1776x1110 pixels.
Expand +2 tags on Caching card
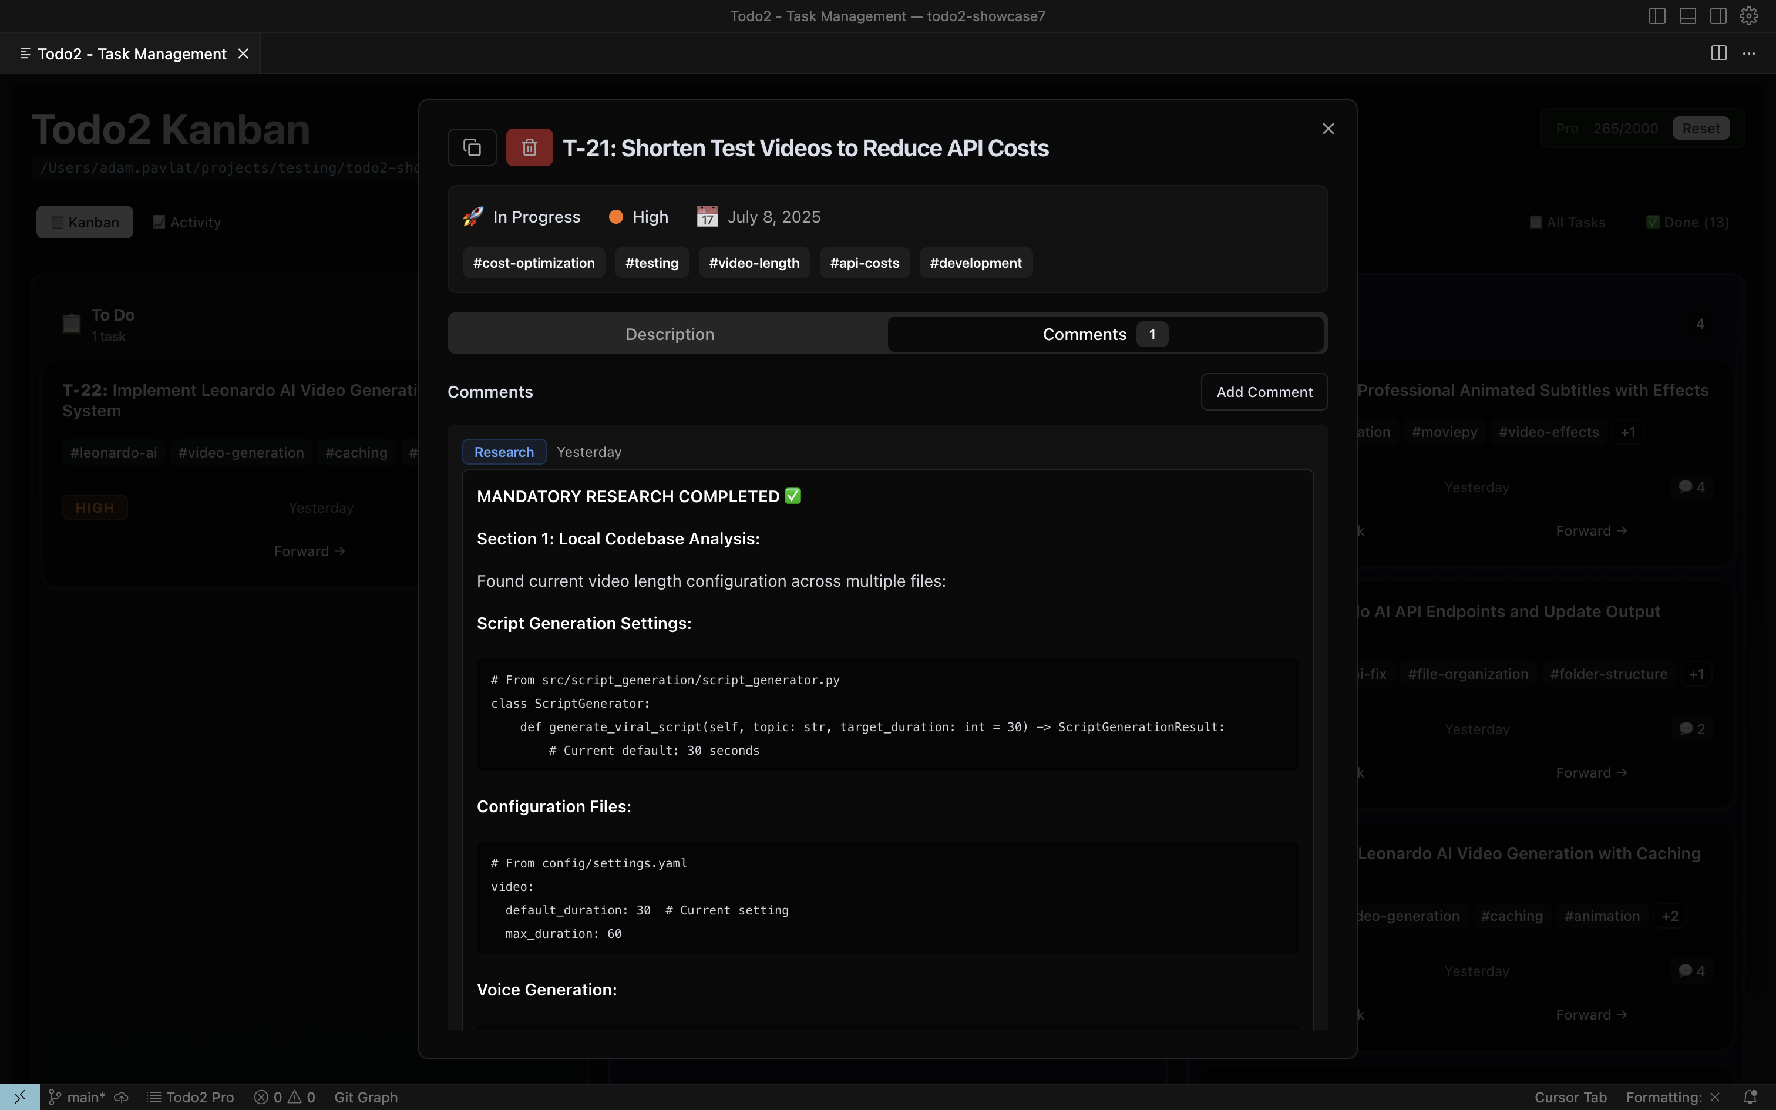(1670, 916)
